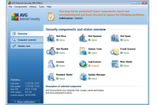This screenshot has height=105, width=157.
Task: Click the Web Shield icon
Action: [x=115, y=64]
